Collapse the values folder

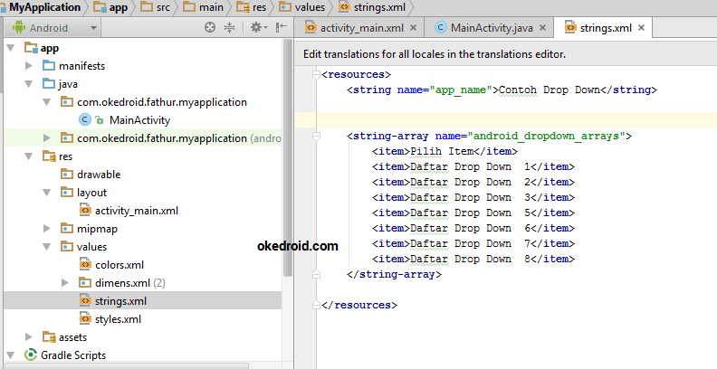[x=47, y=247]
